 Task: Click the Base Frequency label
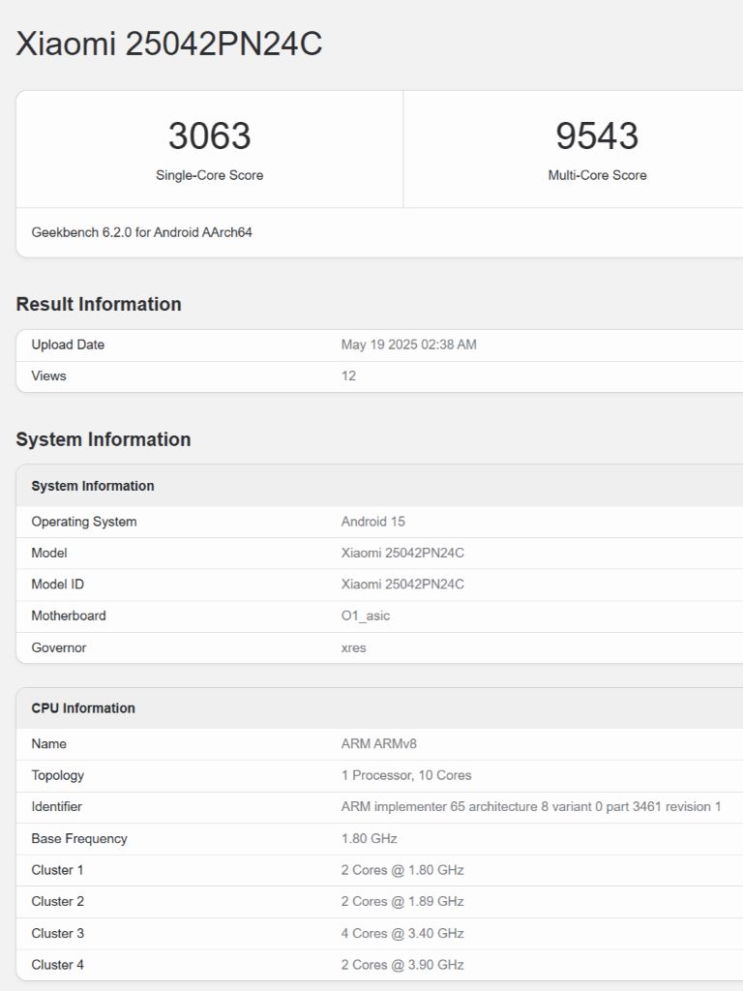[79, 839]
